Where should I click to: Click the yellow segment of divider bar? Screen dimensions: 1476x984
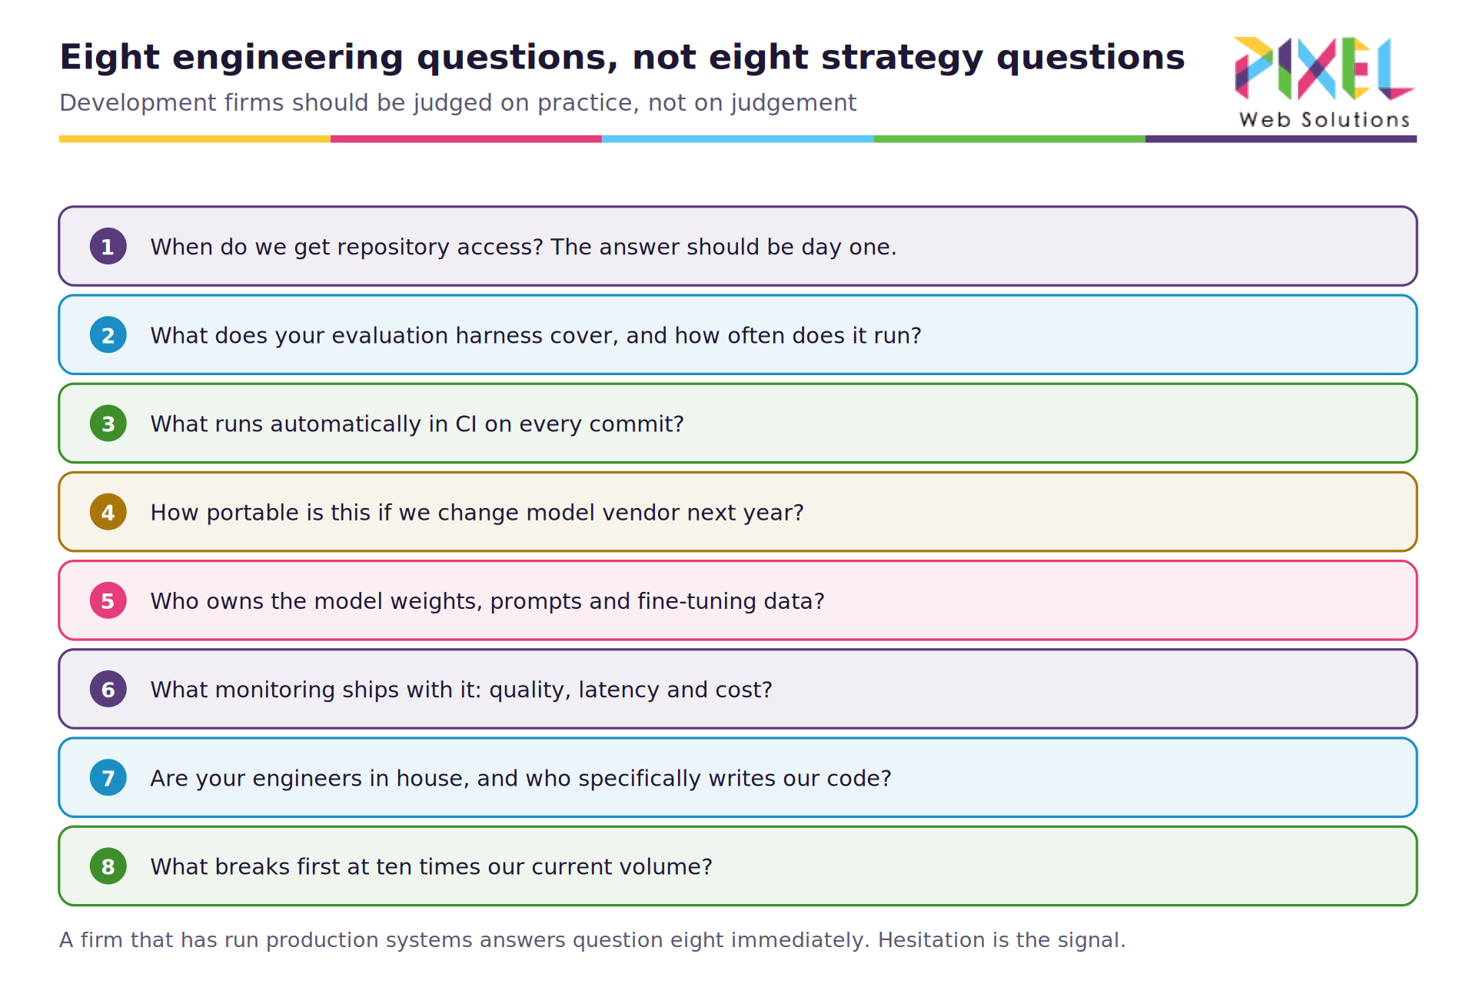194,139
